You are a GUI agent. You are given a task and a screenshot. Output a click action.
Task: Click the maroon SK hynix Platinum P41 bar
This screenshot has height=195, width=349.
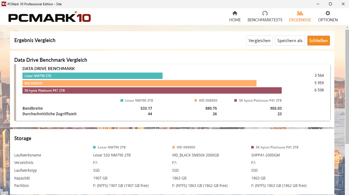pos(152,91)
